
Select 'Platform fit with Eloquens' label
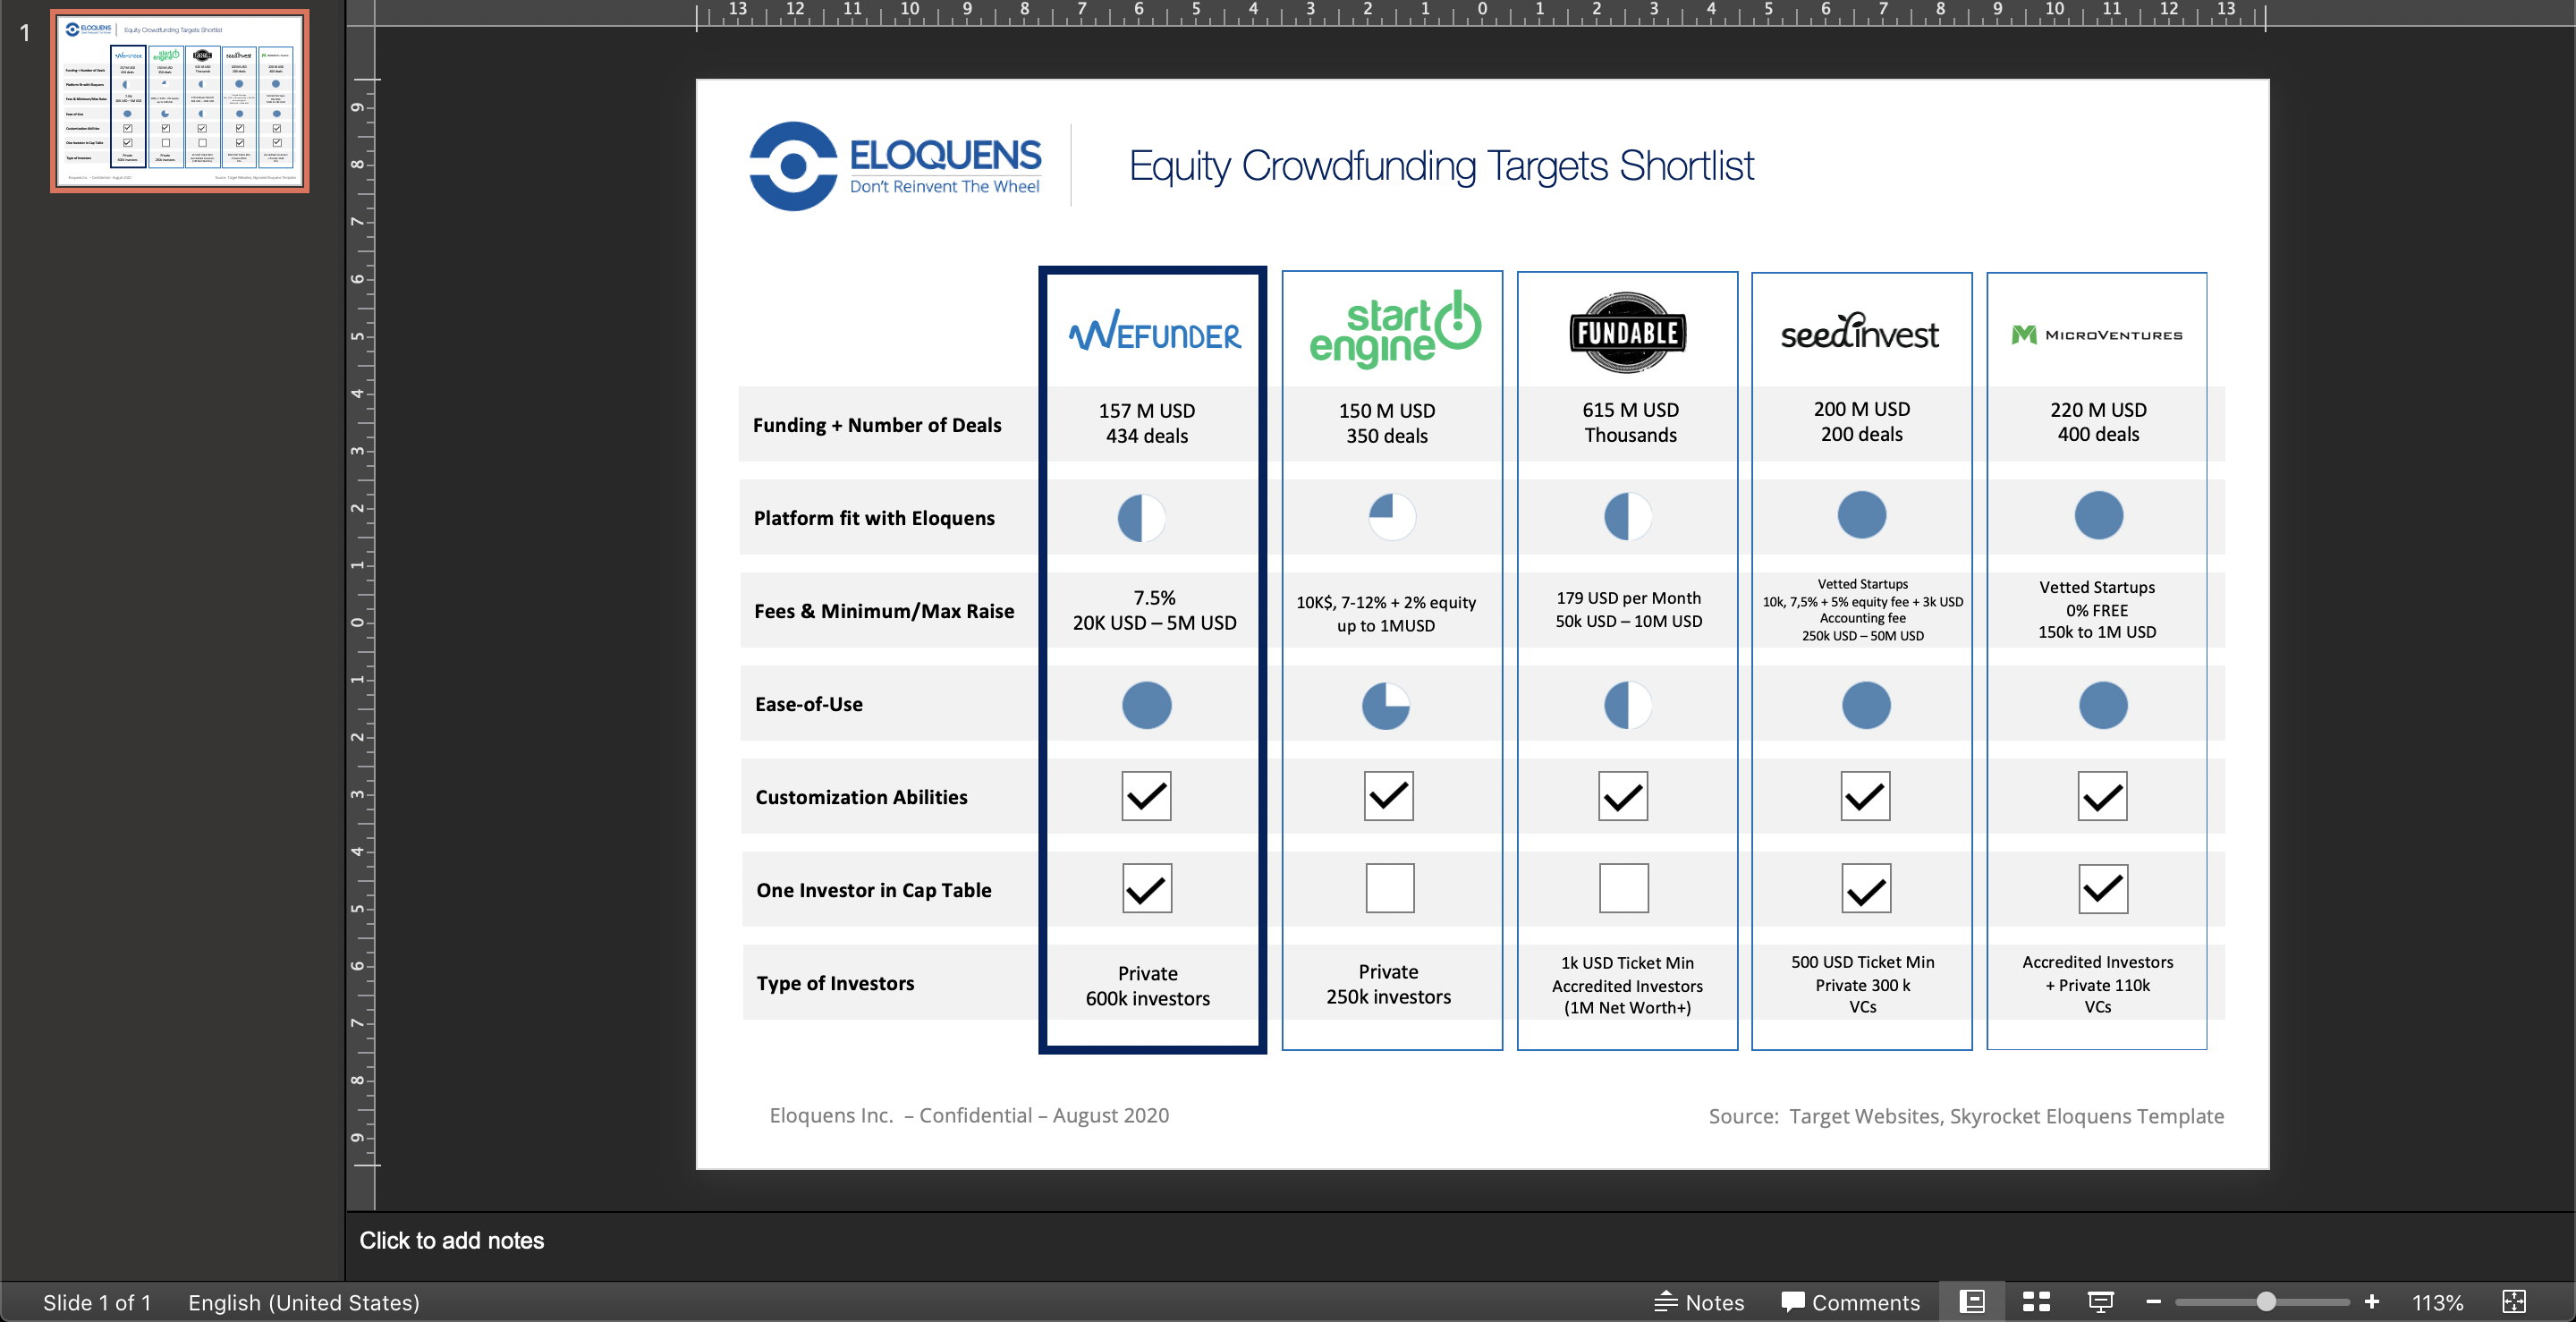point(874,518)
